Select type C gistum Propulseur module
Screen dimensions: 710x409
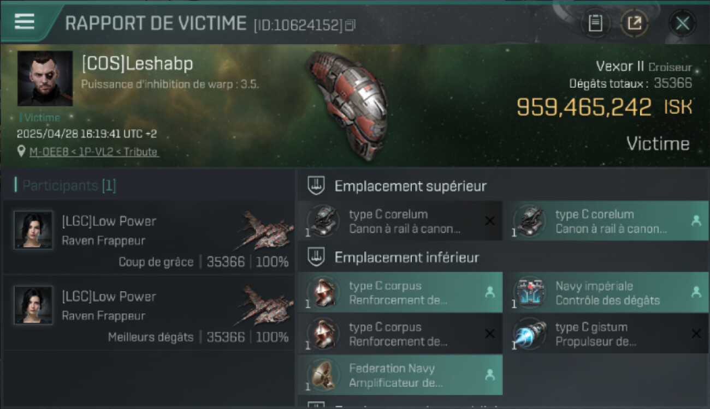click(606, 334)
